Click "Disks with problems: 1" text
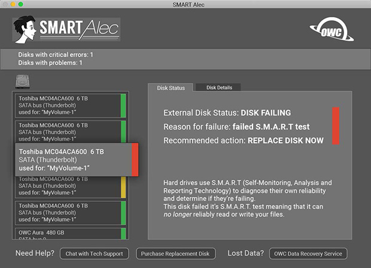This screenshot has width=371, height=268. click(x=50, y=63)
